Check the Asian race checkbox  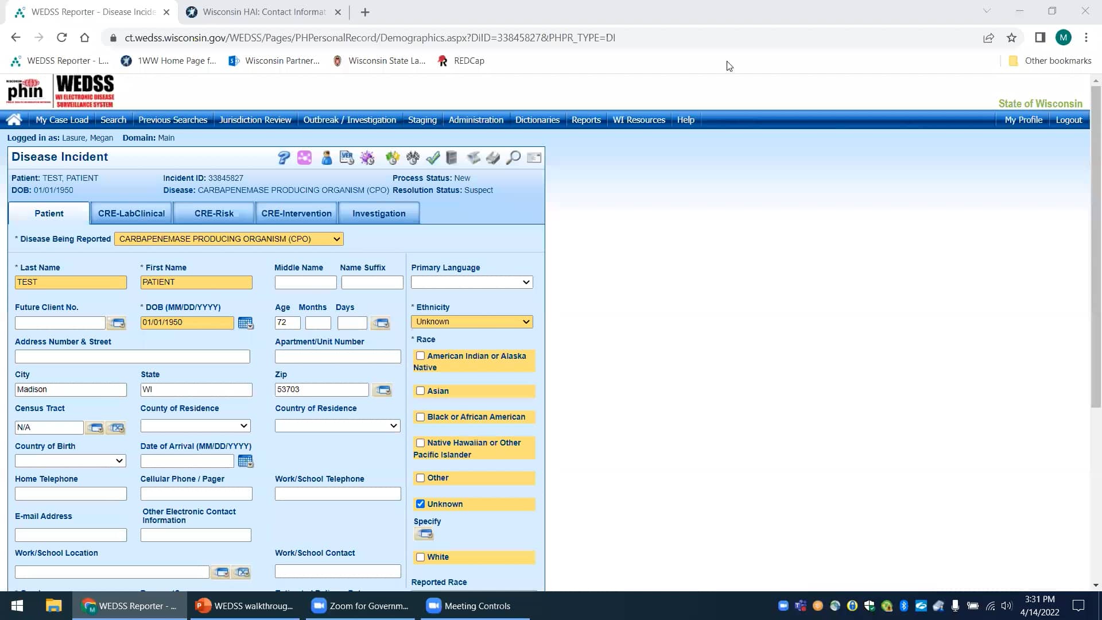[421, 391]
